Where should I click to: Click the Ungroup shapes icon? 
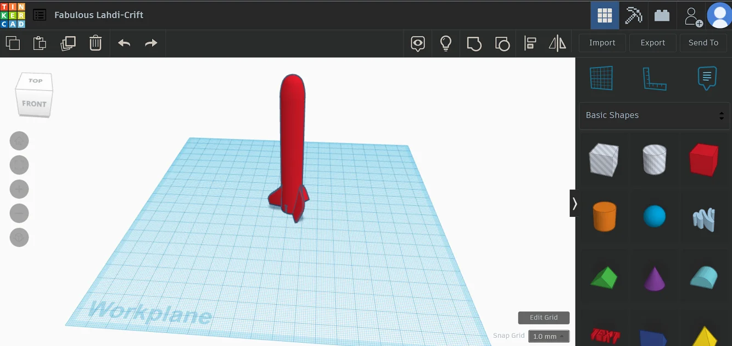(502, 43)
